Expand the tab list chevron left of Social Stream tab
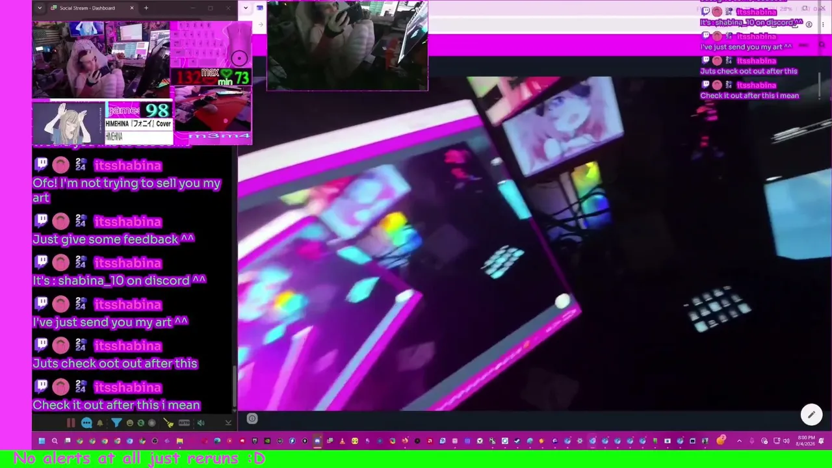Screen dimensions: 832x468 click(40, 8)
